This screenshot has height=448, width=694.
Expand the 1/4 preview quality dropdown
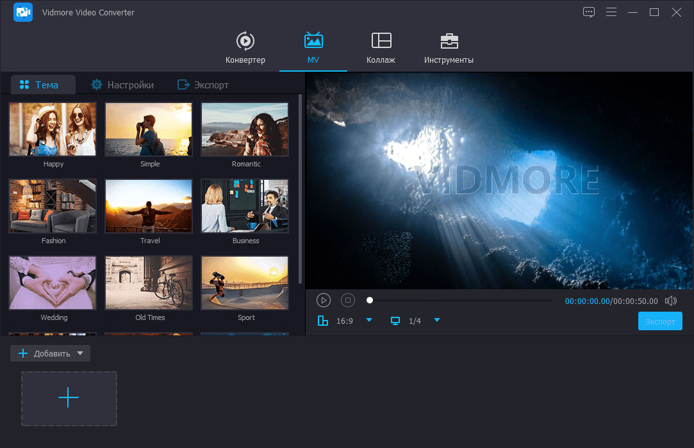tap(437, 320)
